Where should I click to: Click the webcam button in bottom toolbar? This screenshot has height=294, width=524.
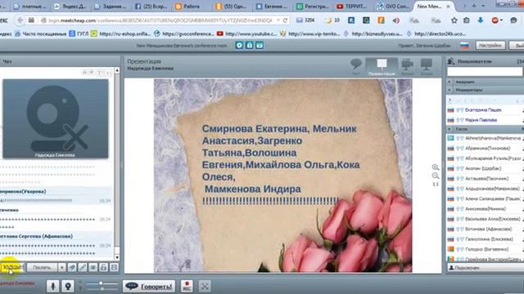(68, 286)
